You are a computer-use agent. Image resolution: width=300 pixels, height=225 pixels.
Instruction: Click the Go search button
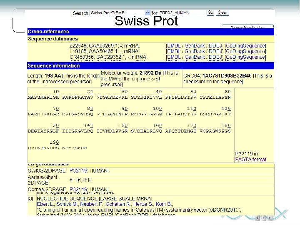click(x=210, y=12)
